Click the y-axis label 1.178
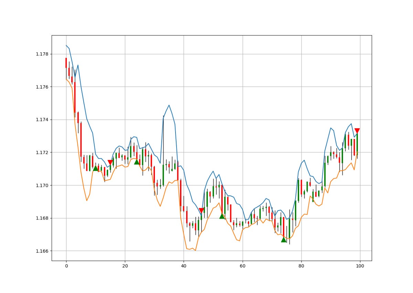 [42, 54]
